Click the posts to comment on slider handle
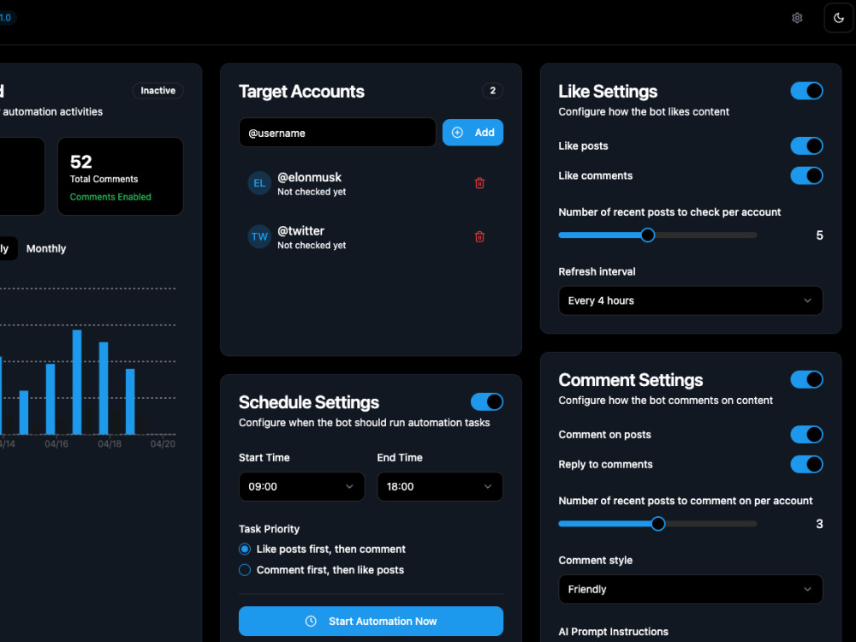The image size is (856, 642). pos(657,524)
